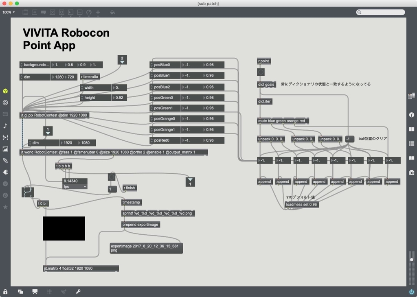Toggle audio power button at bottom right
This screenshot has height=297, width=417.
411,292
